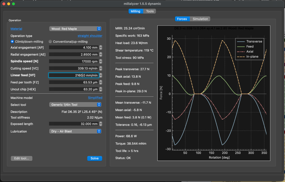The height and width of the screenshot is (182, 285).
Task: Switch to the Tools tab
Action: tap(150, 11)
